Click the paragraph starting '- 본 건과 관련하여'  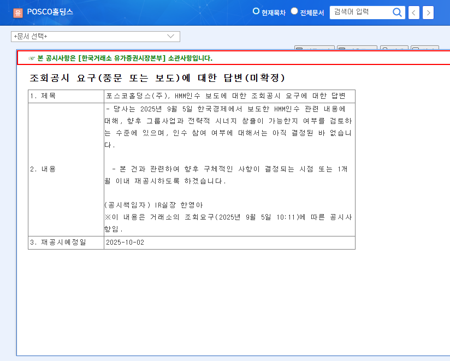tap(226, 175)
